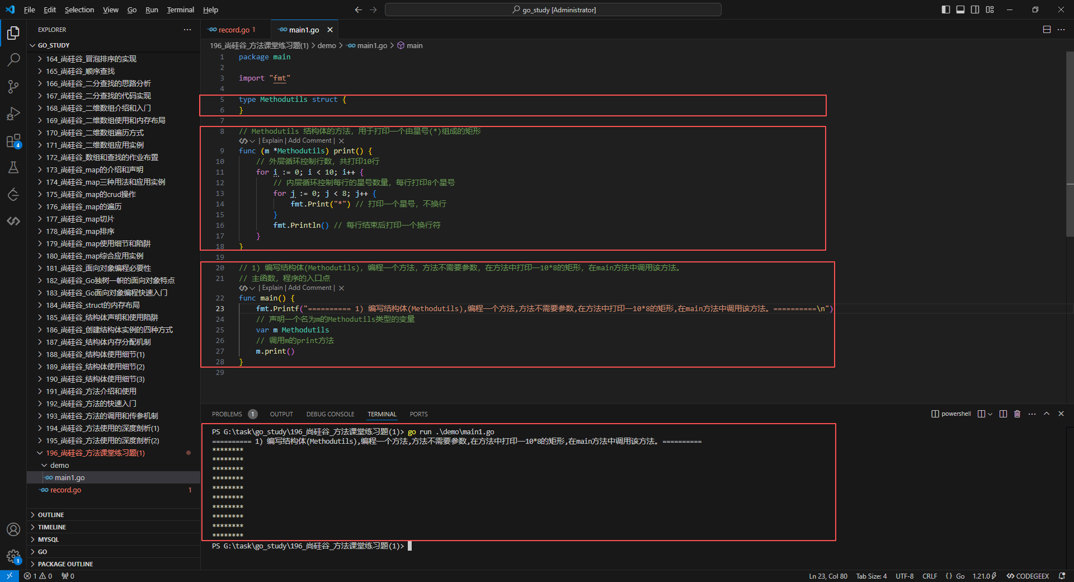Click the command center search box
The image size is (1074, 582).
click(x=553, y=10)
